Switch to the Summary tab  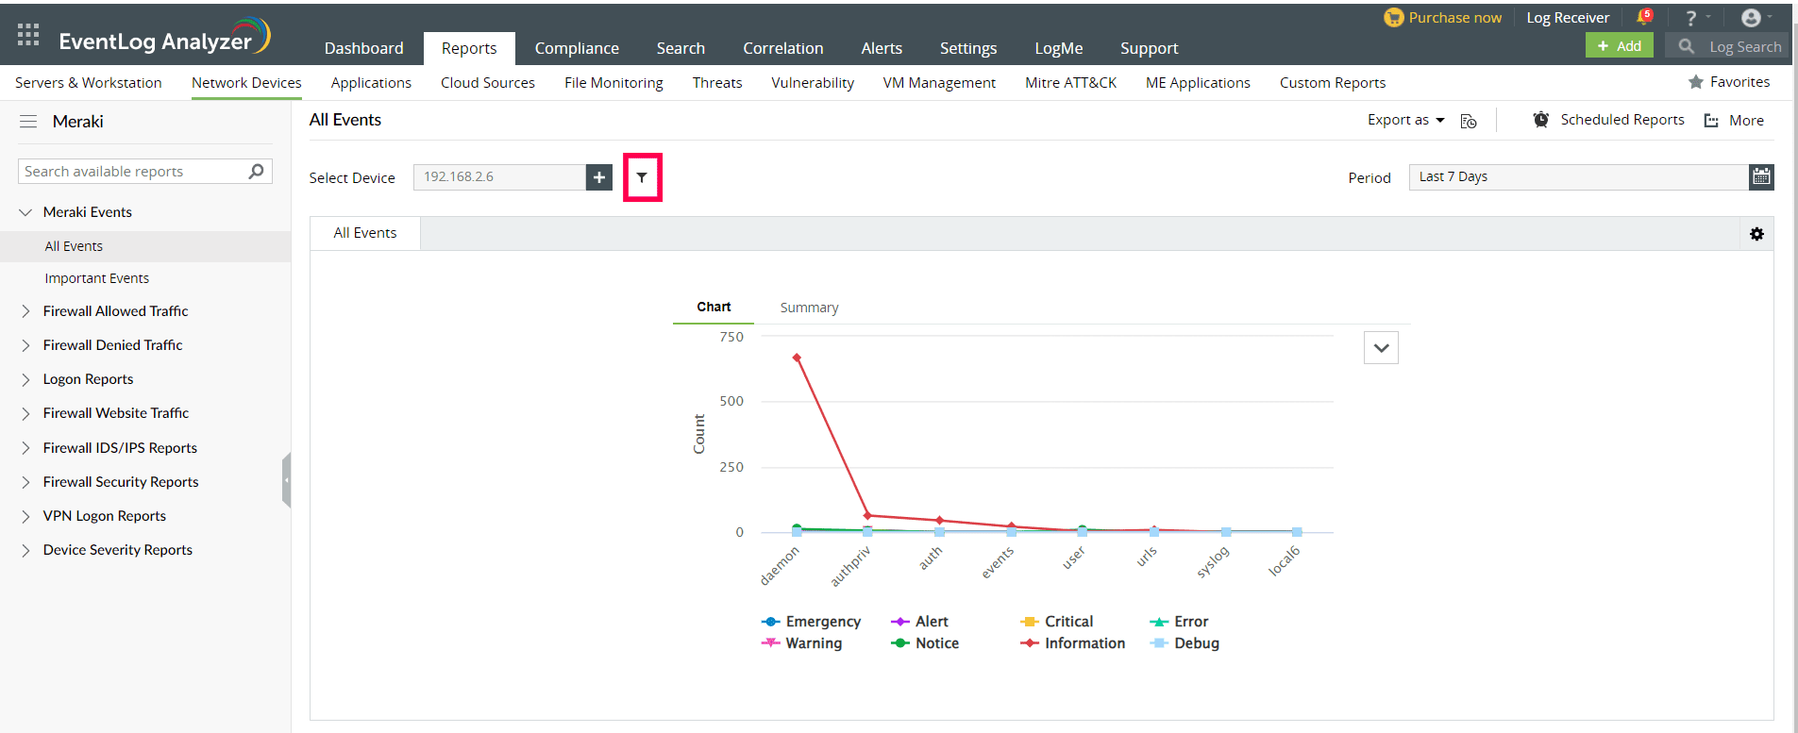809,308
